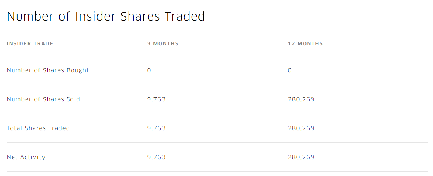Click the Number of Insider Shares Traded heading
Viewport: 433px width, 176px height.
point(106,17)
